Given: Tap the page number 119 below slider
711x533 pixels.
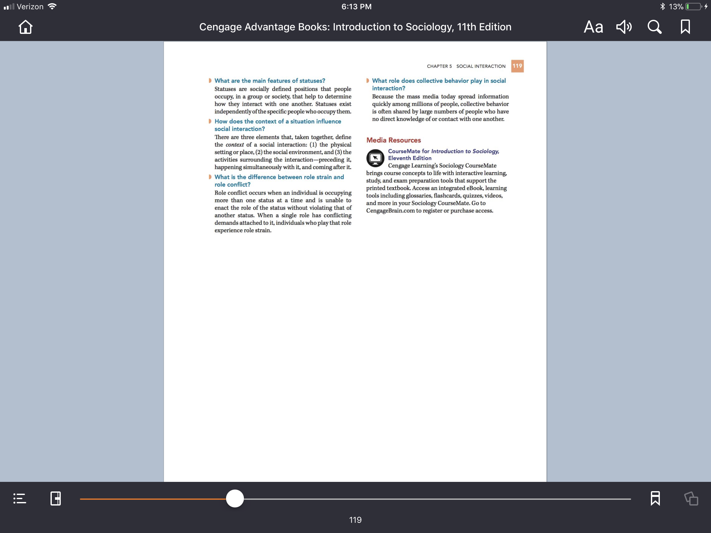Looking at the screenshot, I should click(355, 520).
